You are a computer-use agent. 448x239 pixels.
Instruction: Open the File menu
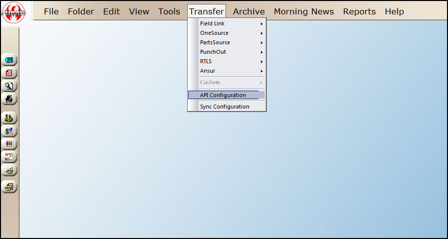[51, 12]
